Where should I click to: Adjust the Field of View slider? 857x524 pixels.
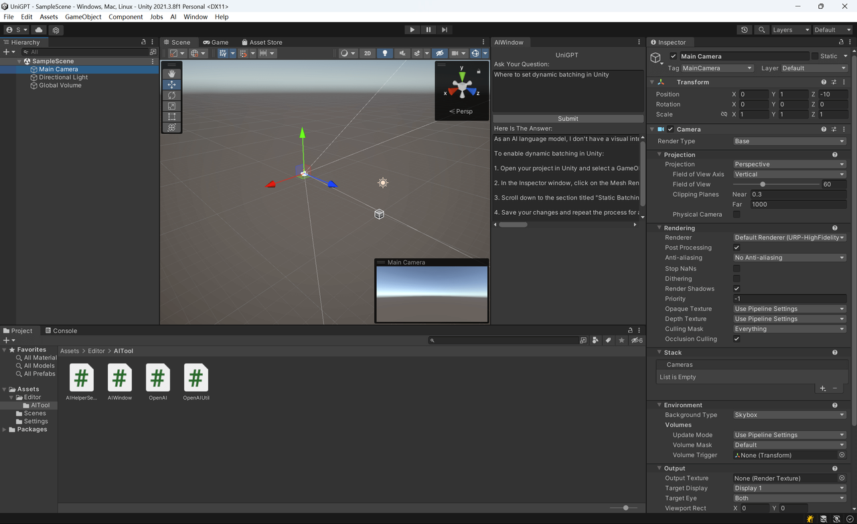(763, 184)
